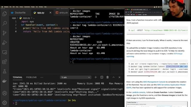The width and height of the screenshot is (191, 107).
Task: Close the AWS Lambda Chrome tab
Action: coord(147,10)
